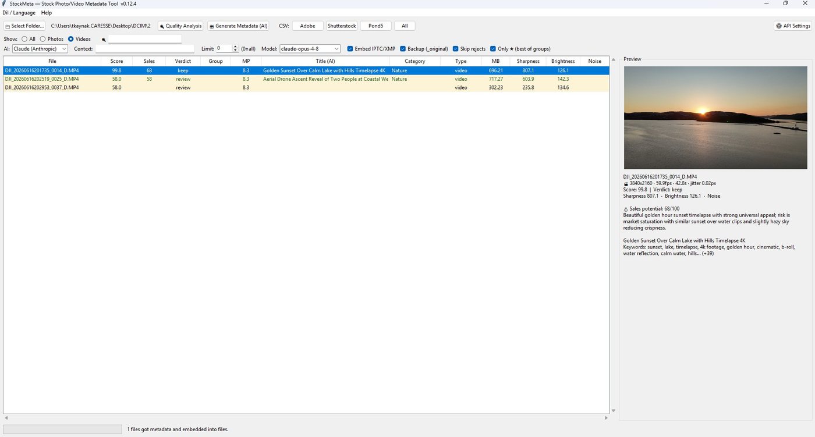The height and width of the screenshot is (437, 815).
Task: Export CSV for All platforms
Action: pos(405,26)
